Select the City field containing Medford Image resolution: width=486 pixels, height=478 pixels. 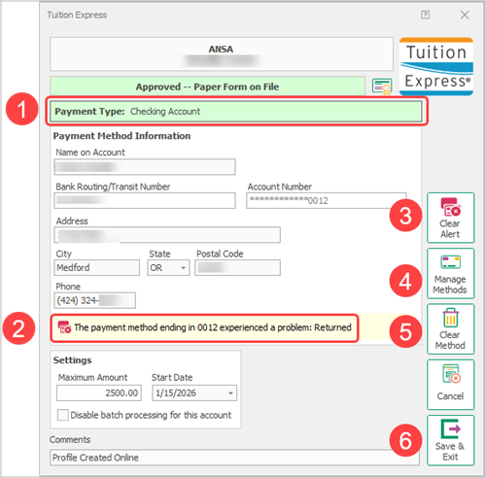tap(96, 267)
